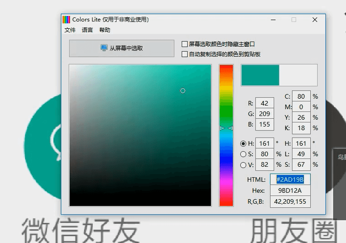Click the left hue slider arrow marker
The image size is (346, 243).
[222, 128]
